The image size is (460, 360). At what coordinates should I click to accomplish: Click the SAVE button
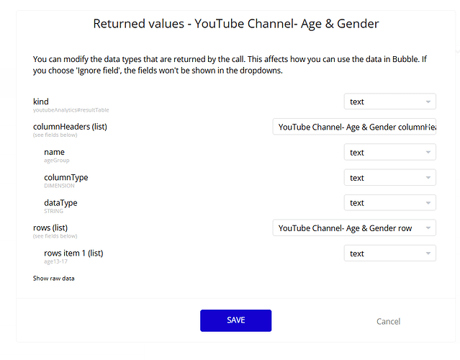236,320
